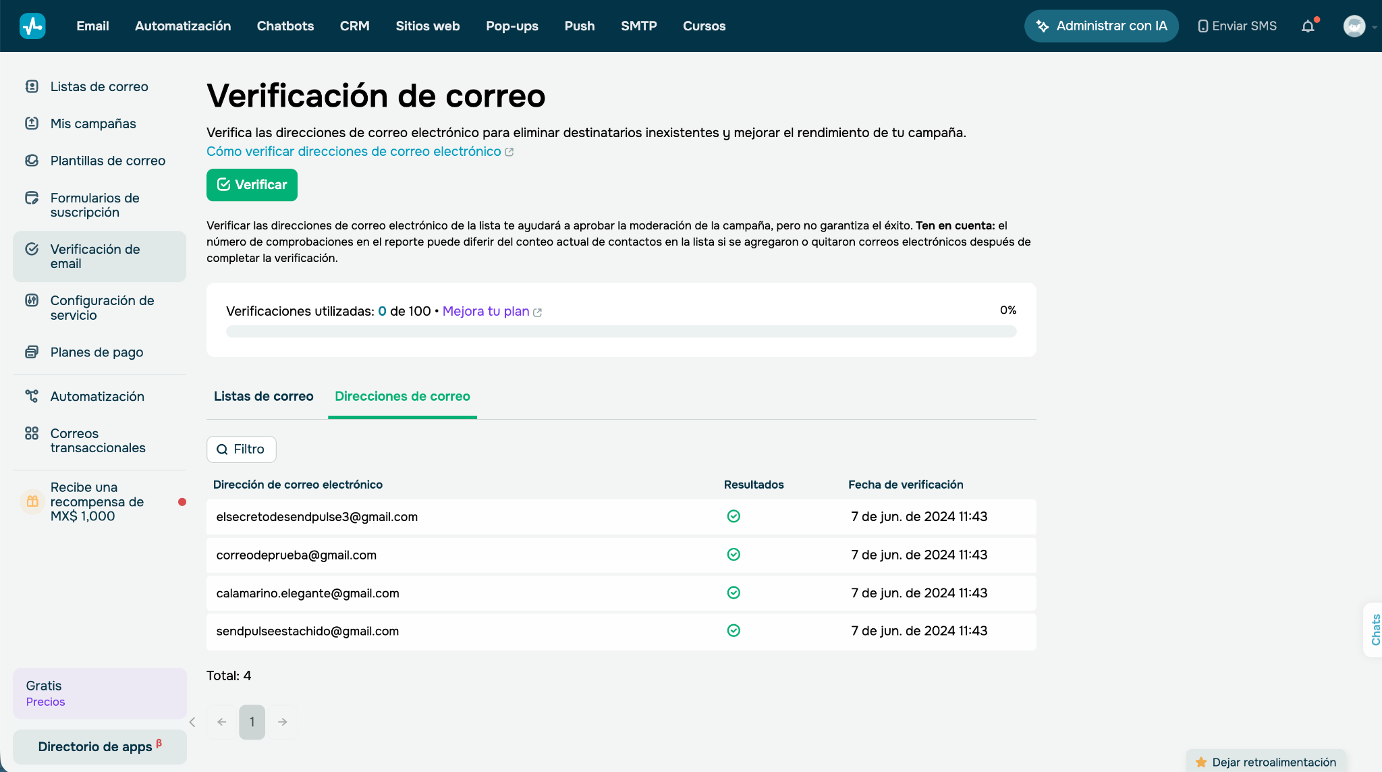Click result check icon for sendpulseestachido@gmail.com

pos(734,630)
